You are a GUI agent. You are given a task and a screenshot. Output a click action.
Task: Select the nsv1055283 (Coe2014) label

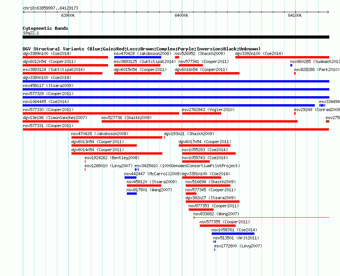coord(205,150)
